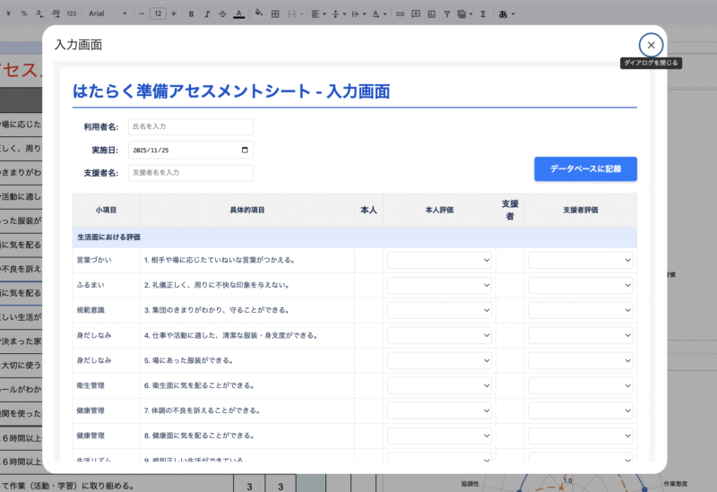The width and height of the screenshot is (717, 492).
Task: Increase font size with the plus button
Action: tap(173, 14)
